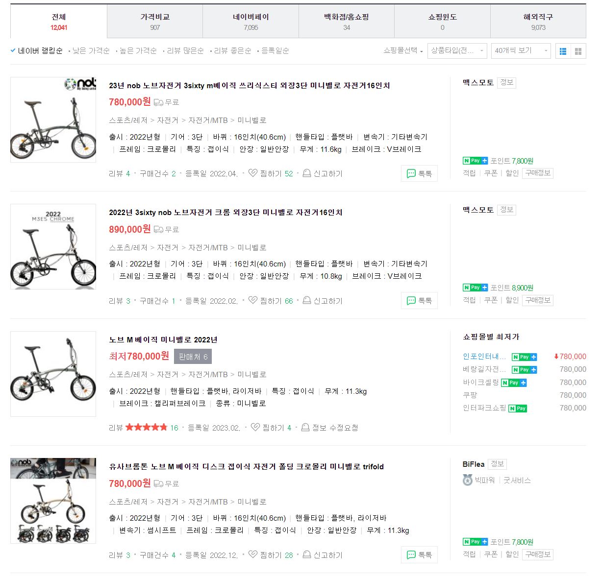Select 가격비교 tab
The height and width of the screenshot is (578, 601).
[155, 22]
